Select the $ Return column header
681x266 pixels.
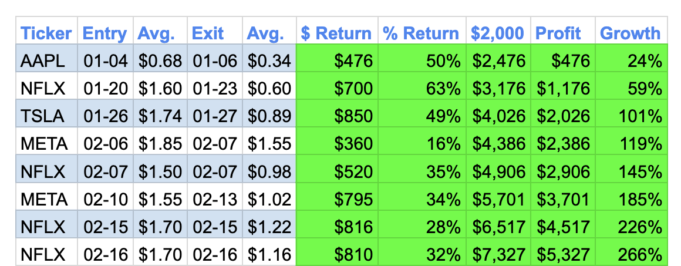[336, 33]
